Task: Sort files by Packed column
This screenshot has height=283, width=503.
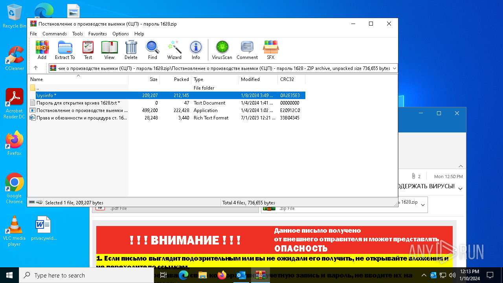Action: tap(175, 79)
